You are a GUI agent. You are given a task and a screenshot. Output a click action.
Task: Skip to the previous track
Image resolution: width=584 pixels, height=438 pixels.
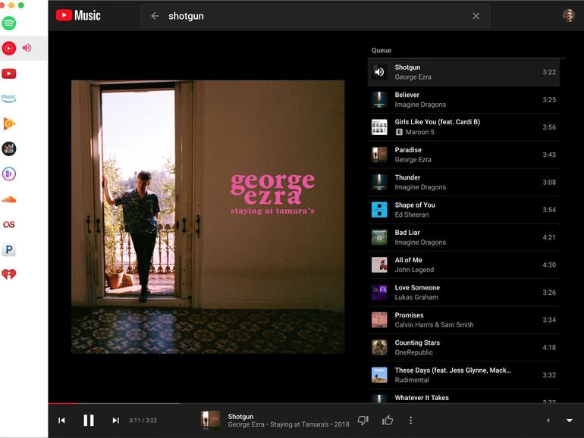pos(62,421)
